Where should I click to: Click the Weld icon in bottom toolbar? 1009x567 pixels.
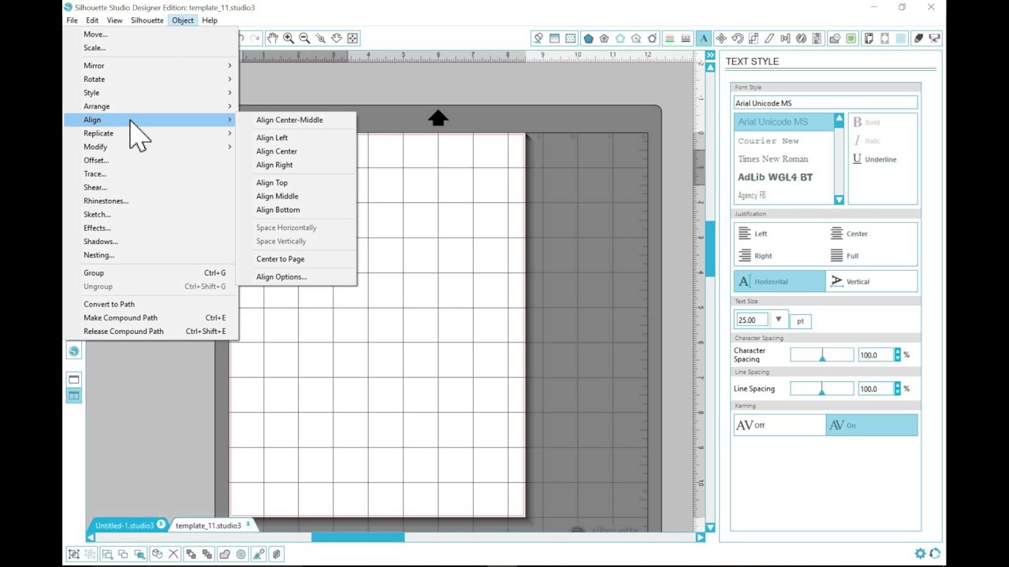click(x=225, y=554)
